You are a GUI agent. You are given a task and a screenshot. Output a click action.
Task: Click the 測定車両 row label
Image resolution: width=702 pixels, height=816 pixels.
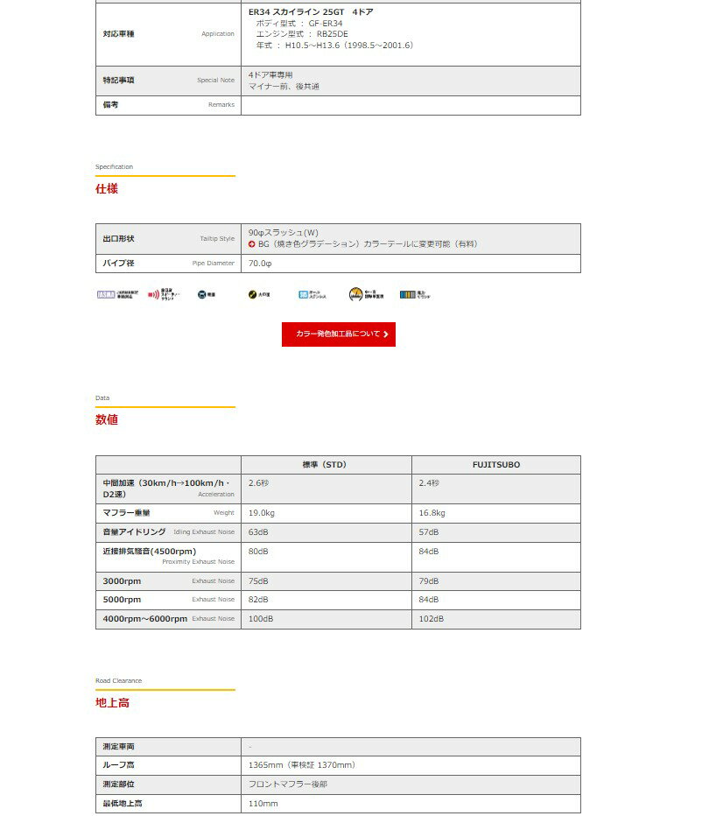[x=168, y=747]
